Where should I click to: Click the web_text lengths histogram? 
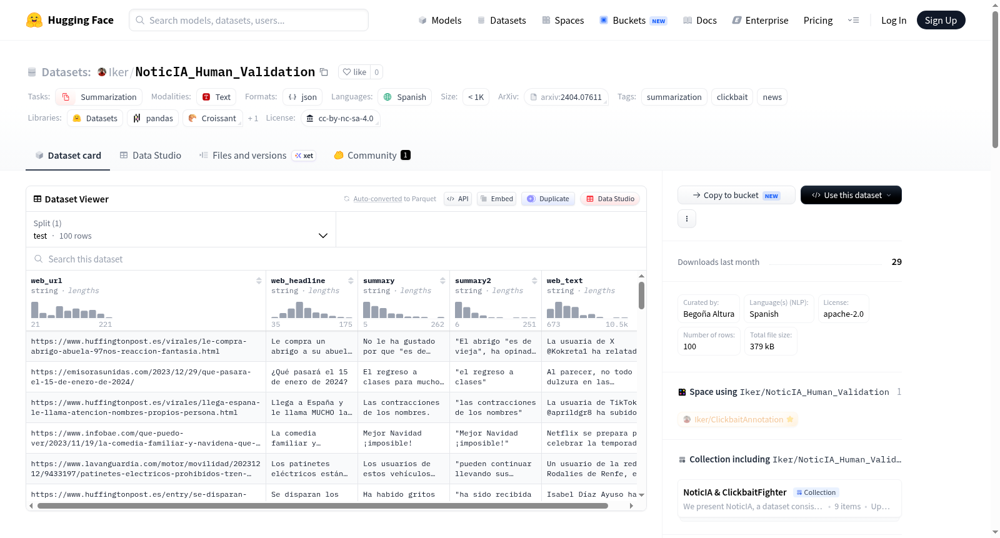[x=587, y=309]
